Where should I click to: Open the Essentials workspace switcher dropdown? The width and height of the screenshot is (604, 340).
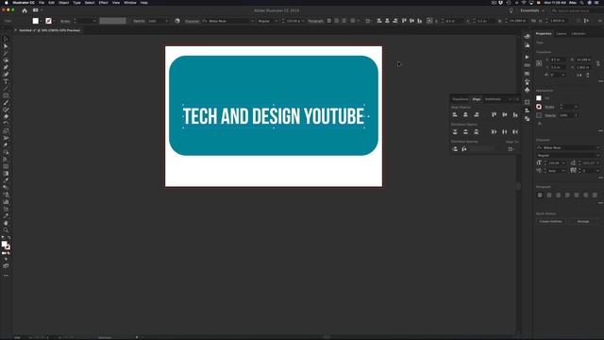click(532, 10)
